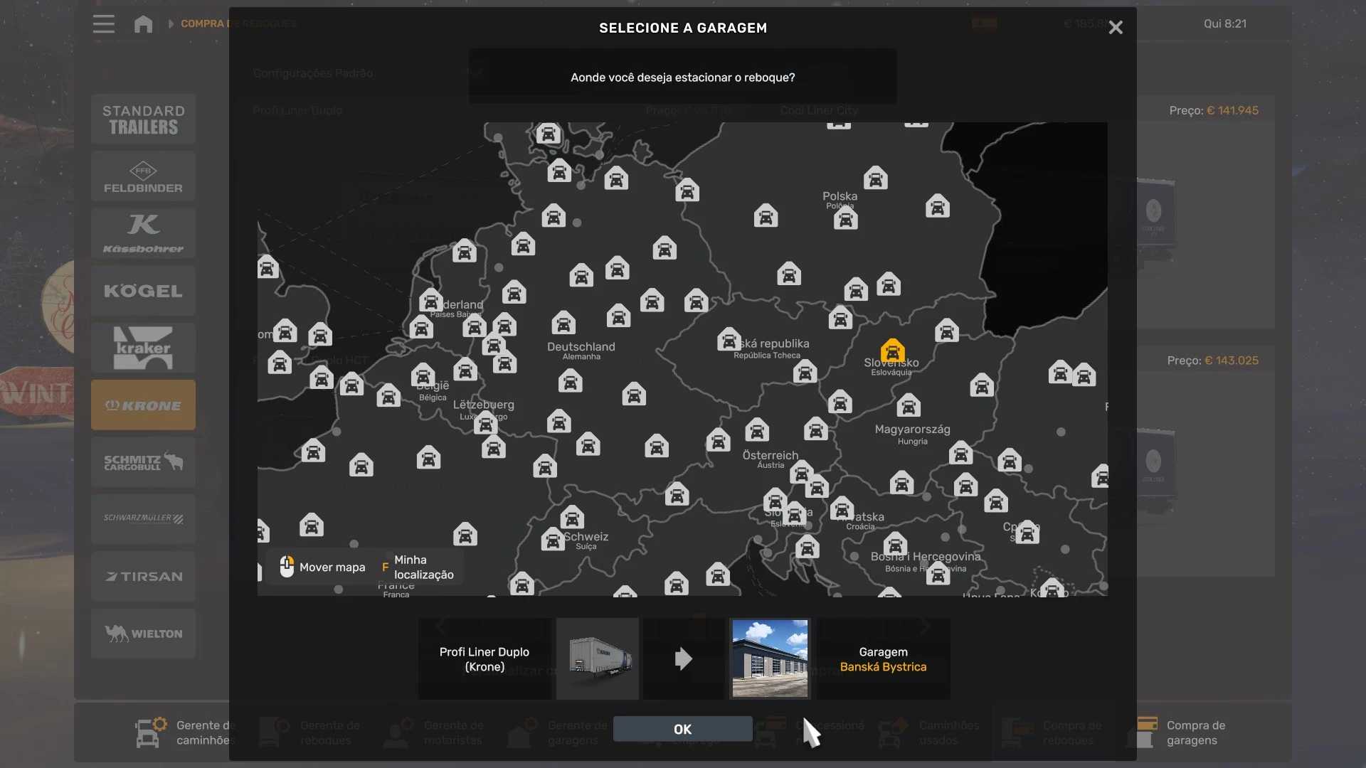Open Schmitz Cargobull brand
Screen dimensions: 1366x768
[x=143, y=462]
